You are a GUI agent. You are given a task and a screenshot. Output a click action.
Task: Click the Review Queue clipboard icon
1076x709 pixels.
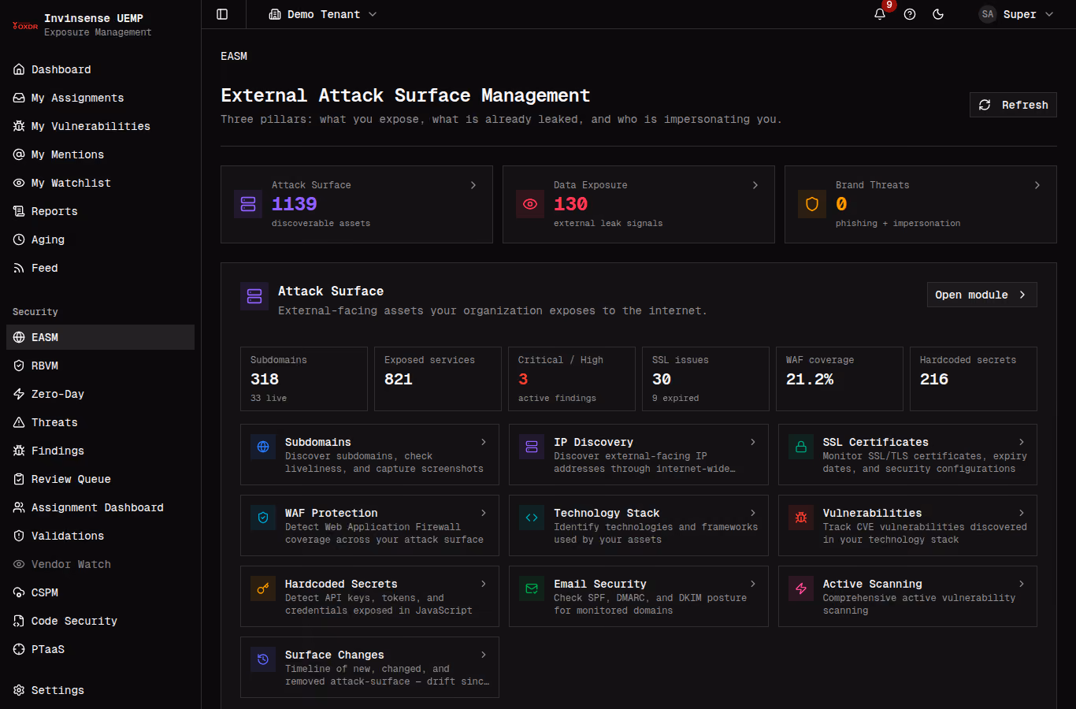click(x=19, y=479)
